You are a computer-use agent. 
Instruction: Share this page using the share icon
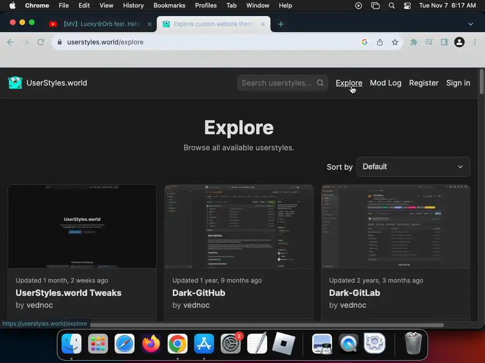coord(380,42)
